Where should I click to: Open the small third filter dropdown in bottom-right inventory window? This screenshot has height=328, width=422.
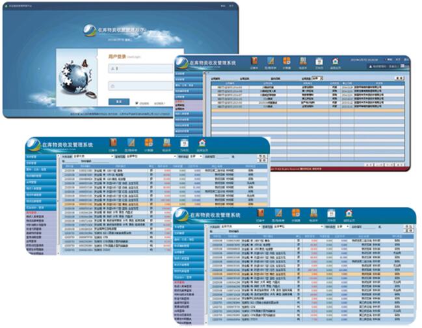click(342, 227)
